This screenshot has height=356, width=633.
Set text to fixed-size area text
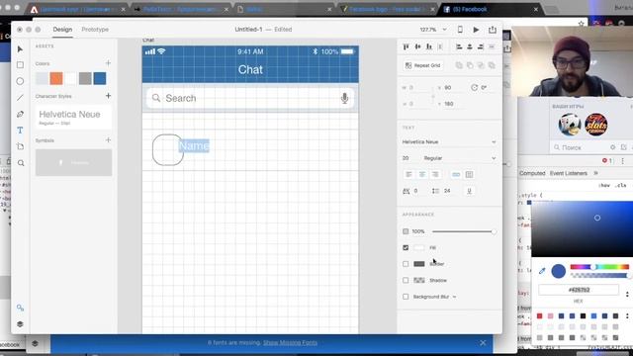469,174
